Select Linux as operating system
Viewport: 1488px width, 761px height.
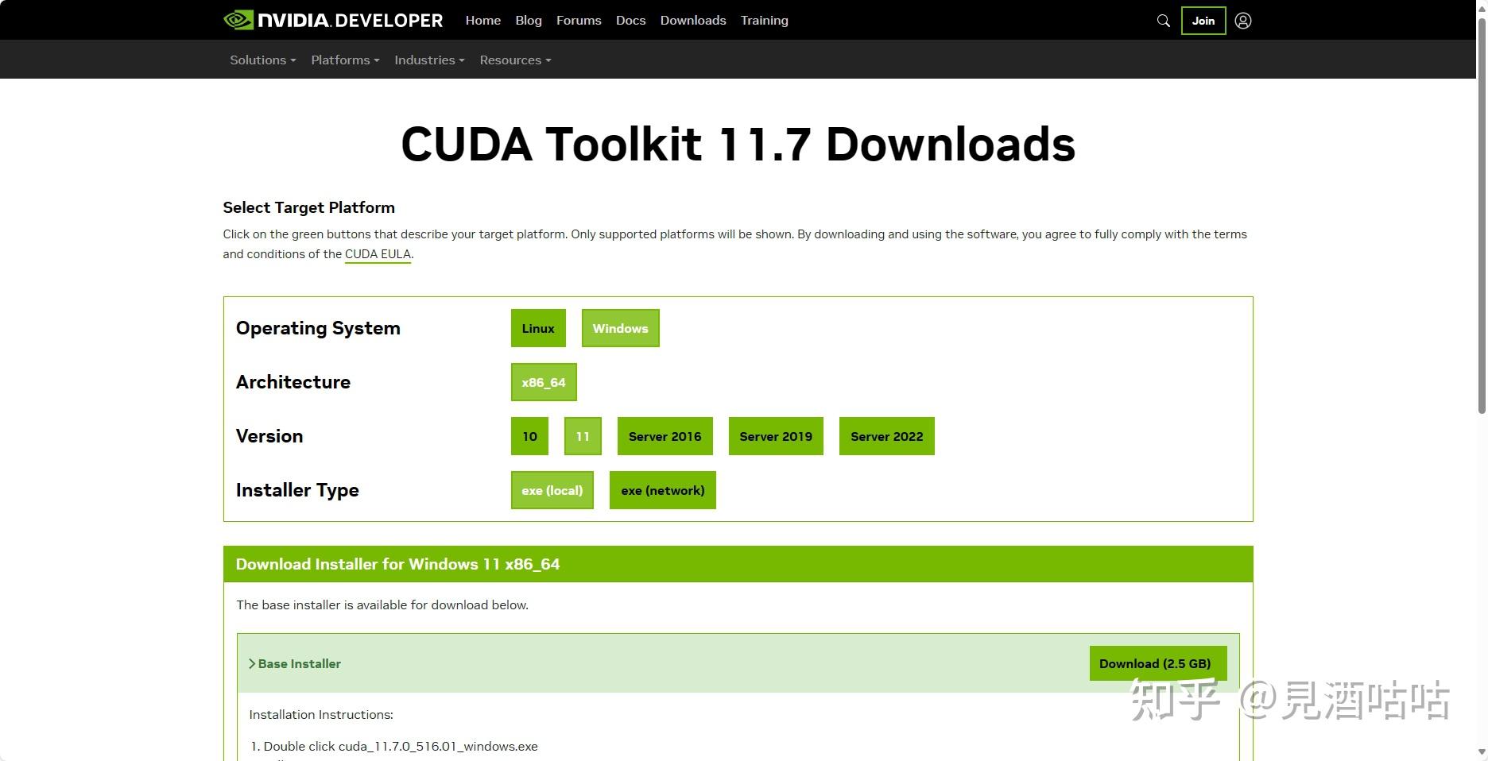pos(537,328)
